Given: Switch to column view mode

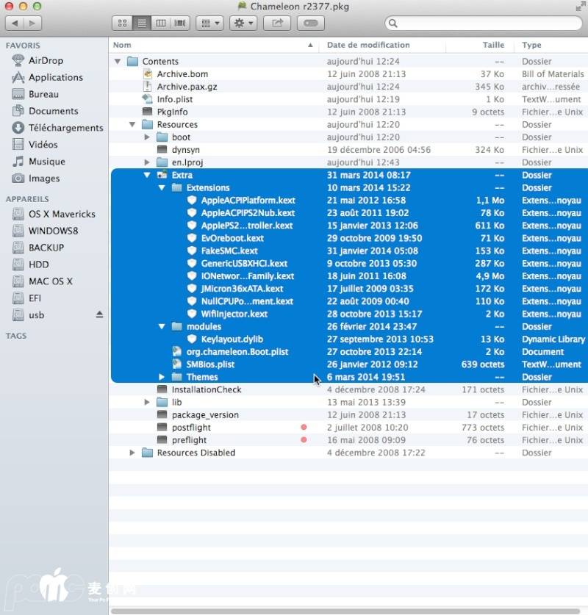Looking at the screenshot, I should 161,23.
